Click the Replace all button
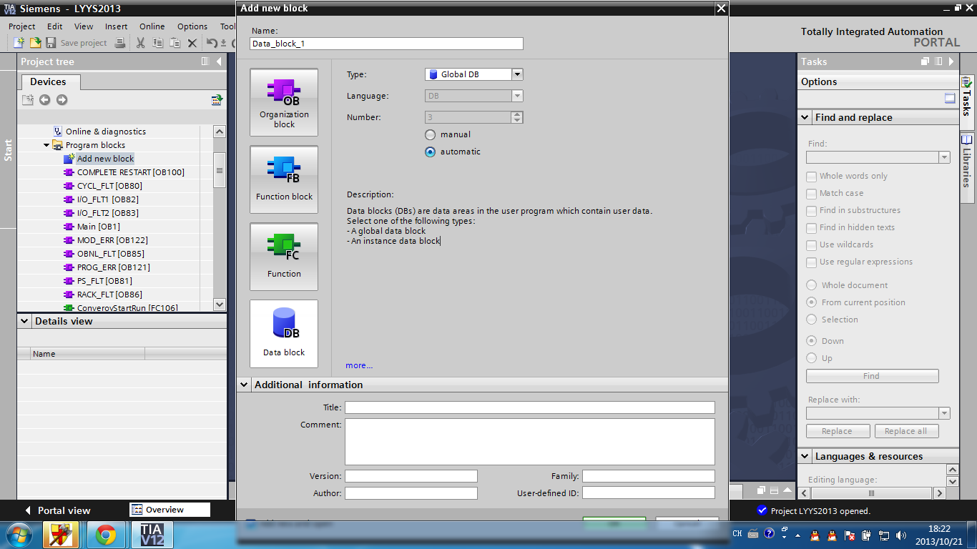 tap(906, 431)
